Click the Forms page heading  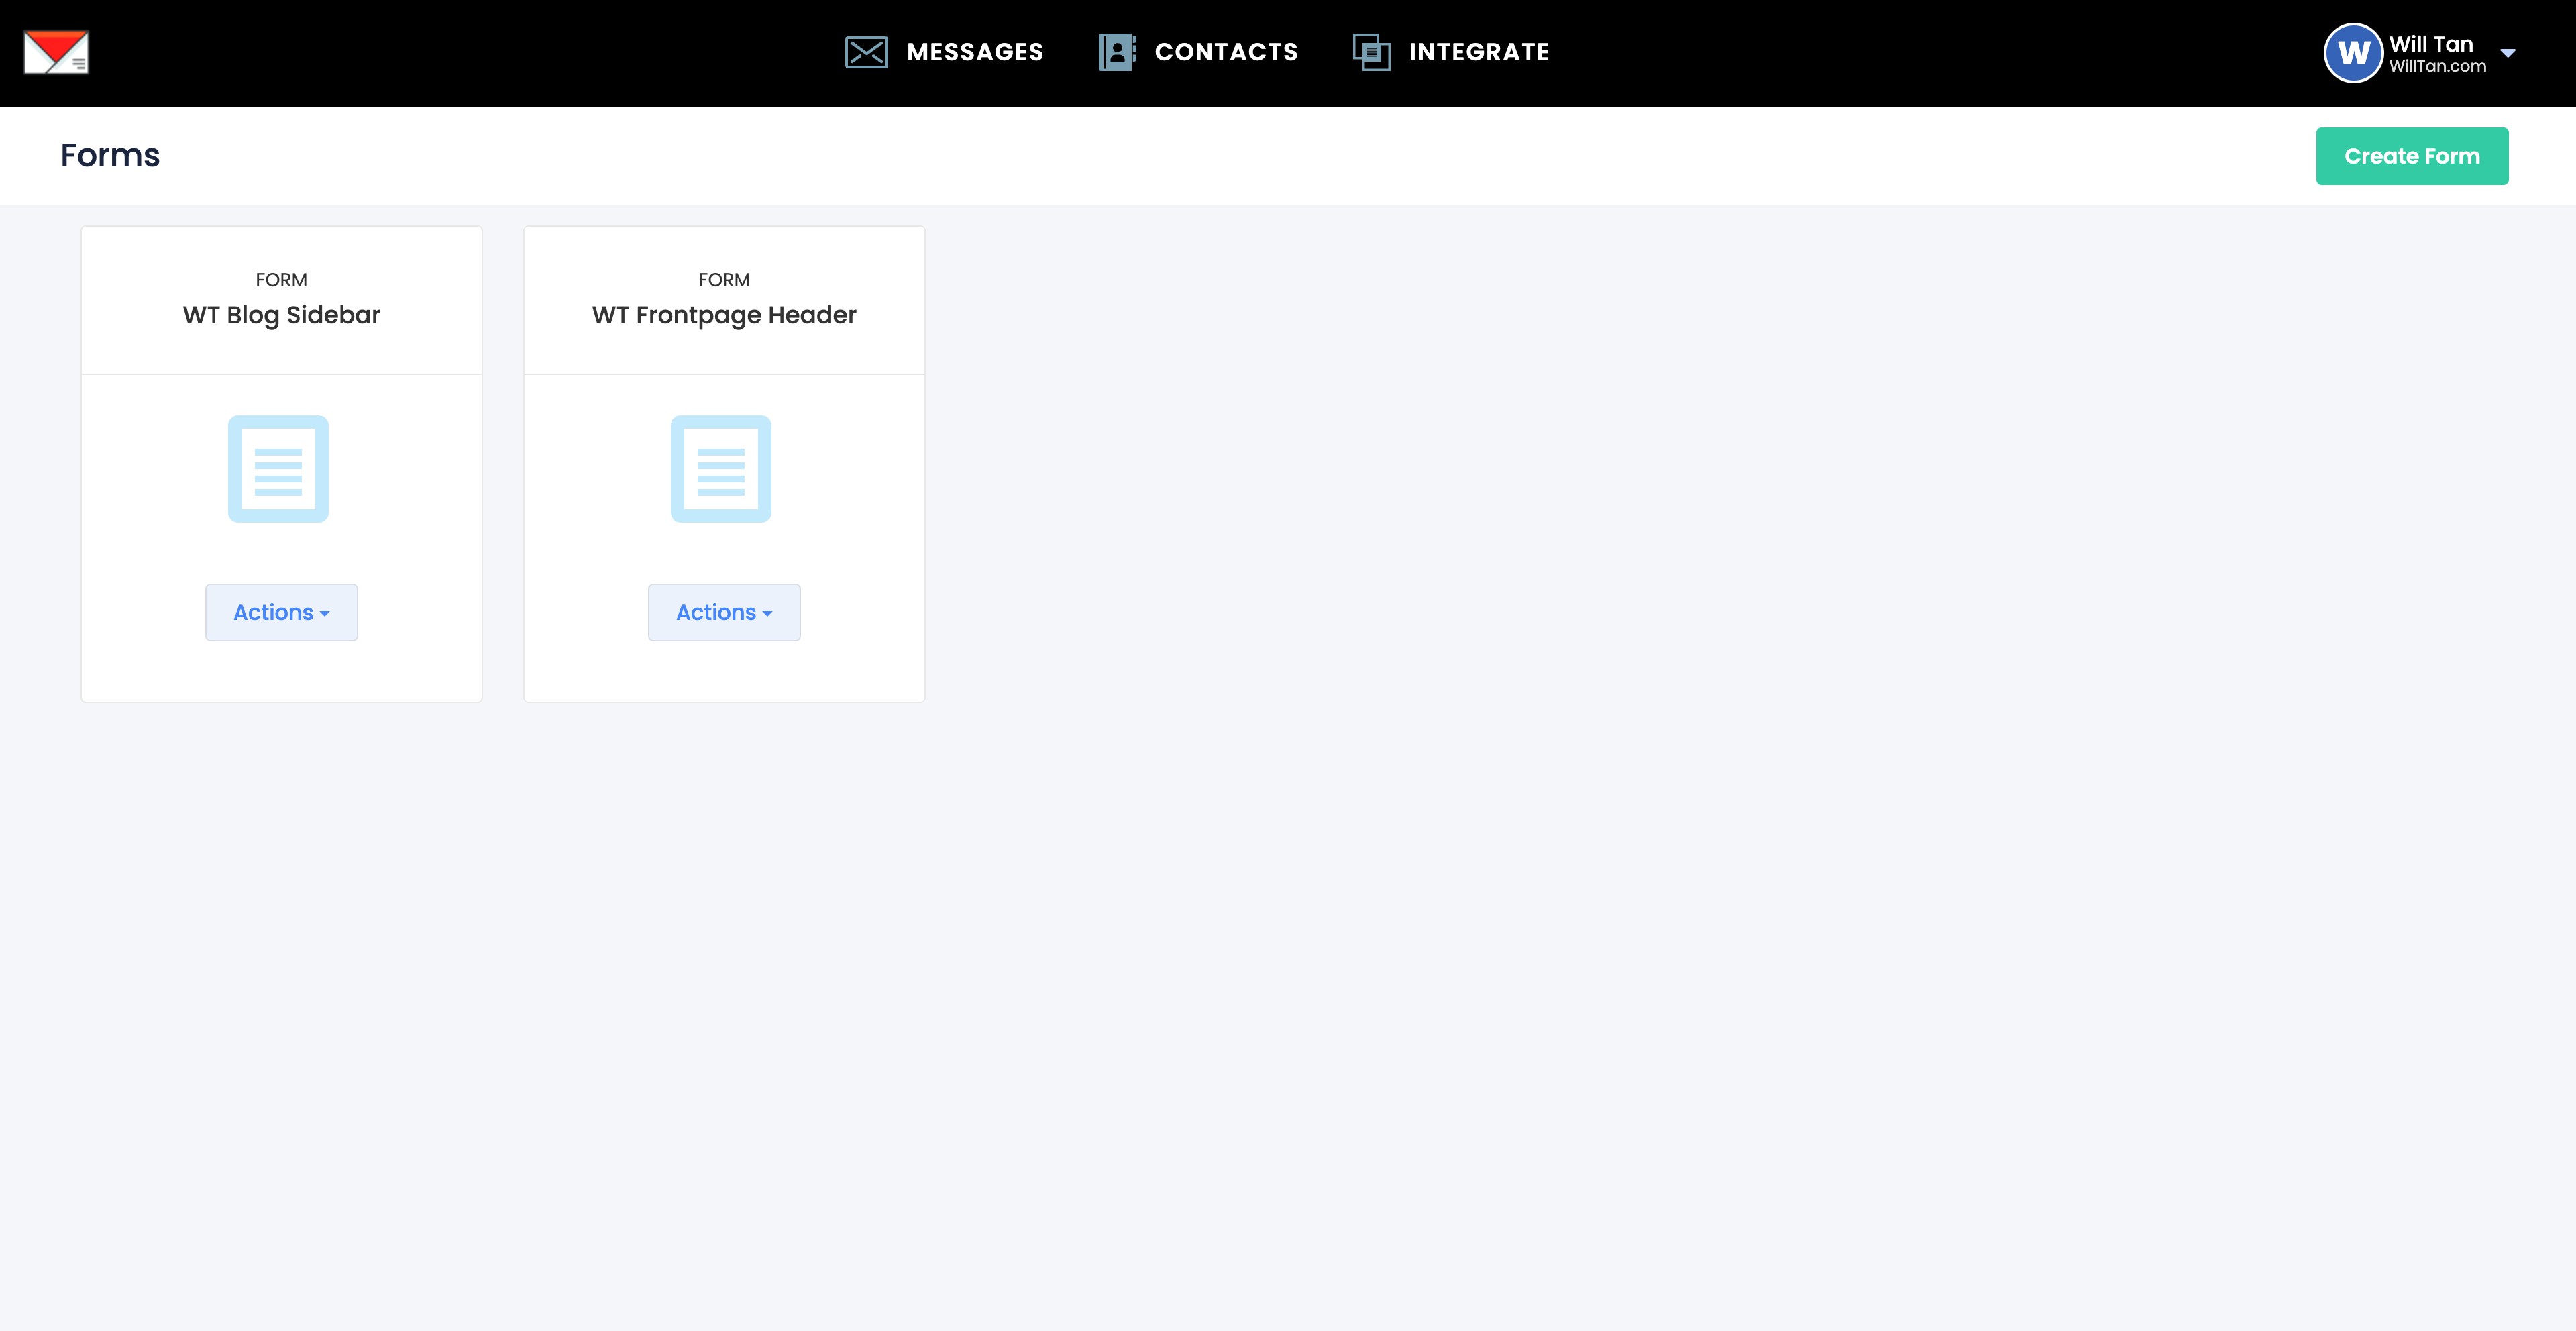click(x=110, y=155)
